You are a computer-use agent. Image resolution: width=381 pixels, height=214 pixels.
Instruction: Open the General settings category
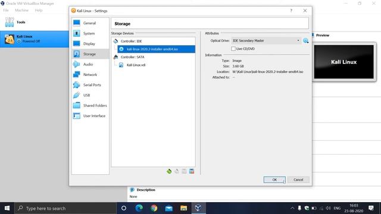coord(90,23)
